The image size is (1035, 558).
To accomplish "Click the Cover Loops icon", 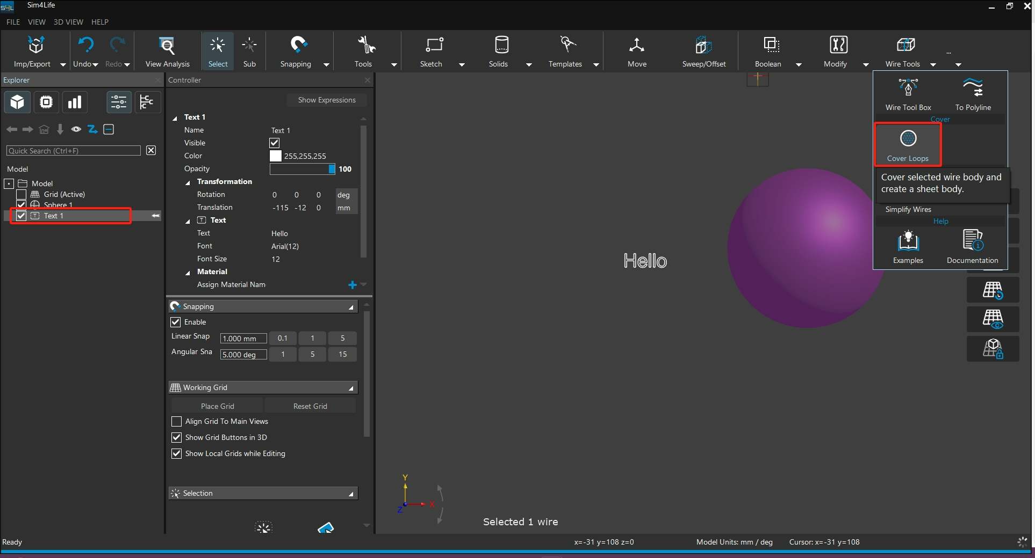I will [x=908, y=139].
